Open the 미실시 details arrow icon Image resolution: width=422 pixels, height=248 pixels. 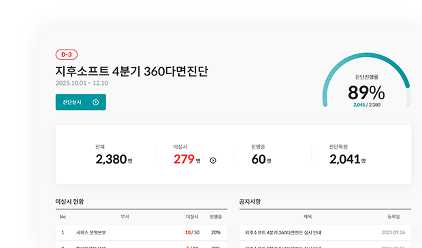click(x=213, y=160)
